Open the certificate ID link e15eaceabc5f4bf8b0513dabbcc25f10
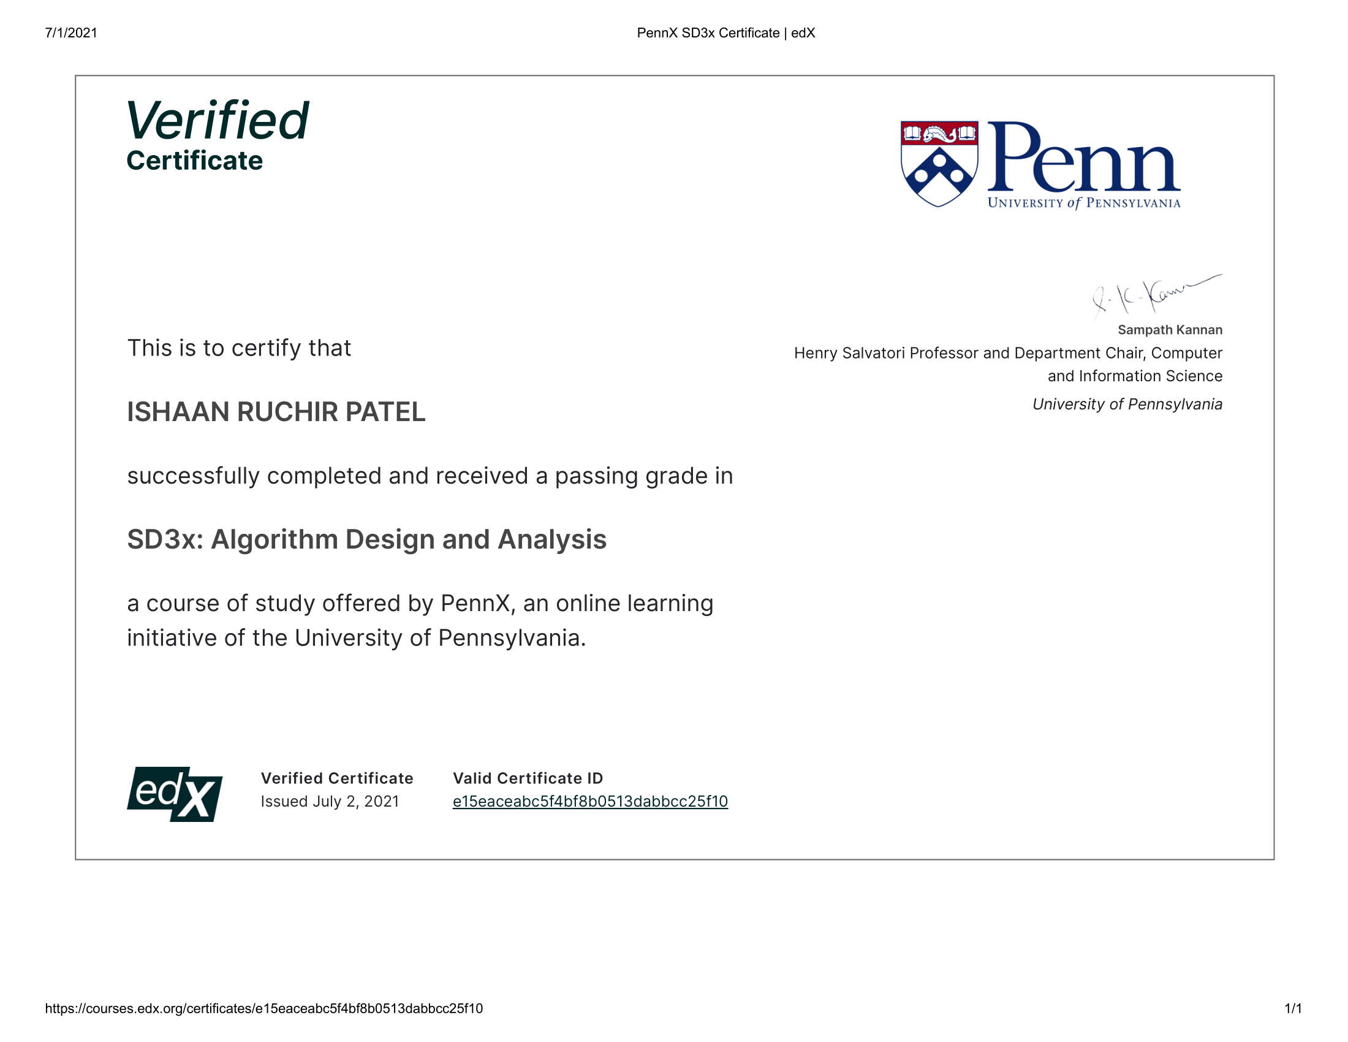Image resolution: width=1348 pixels, height=1042 pixels. coord(590,801)
